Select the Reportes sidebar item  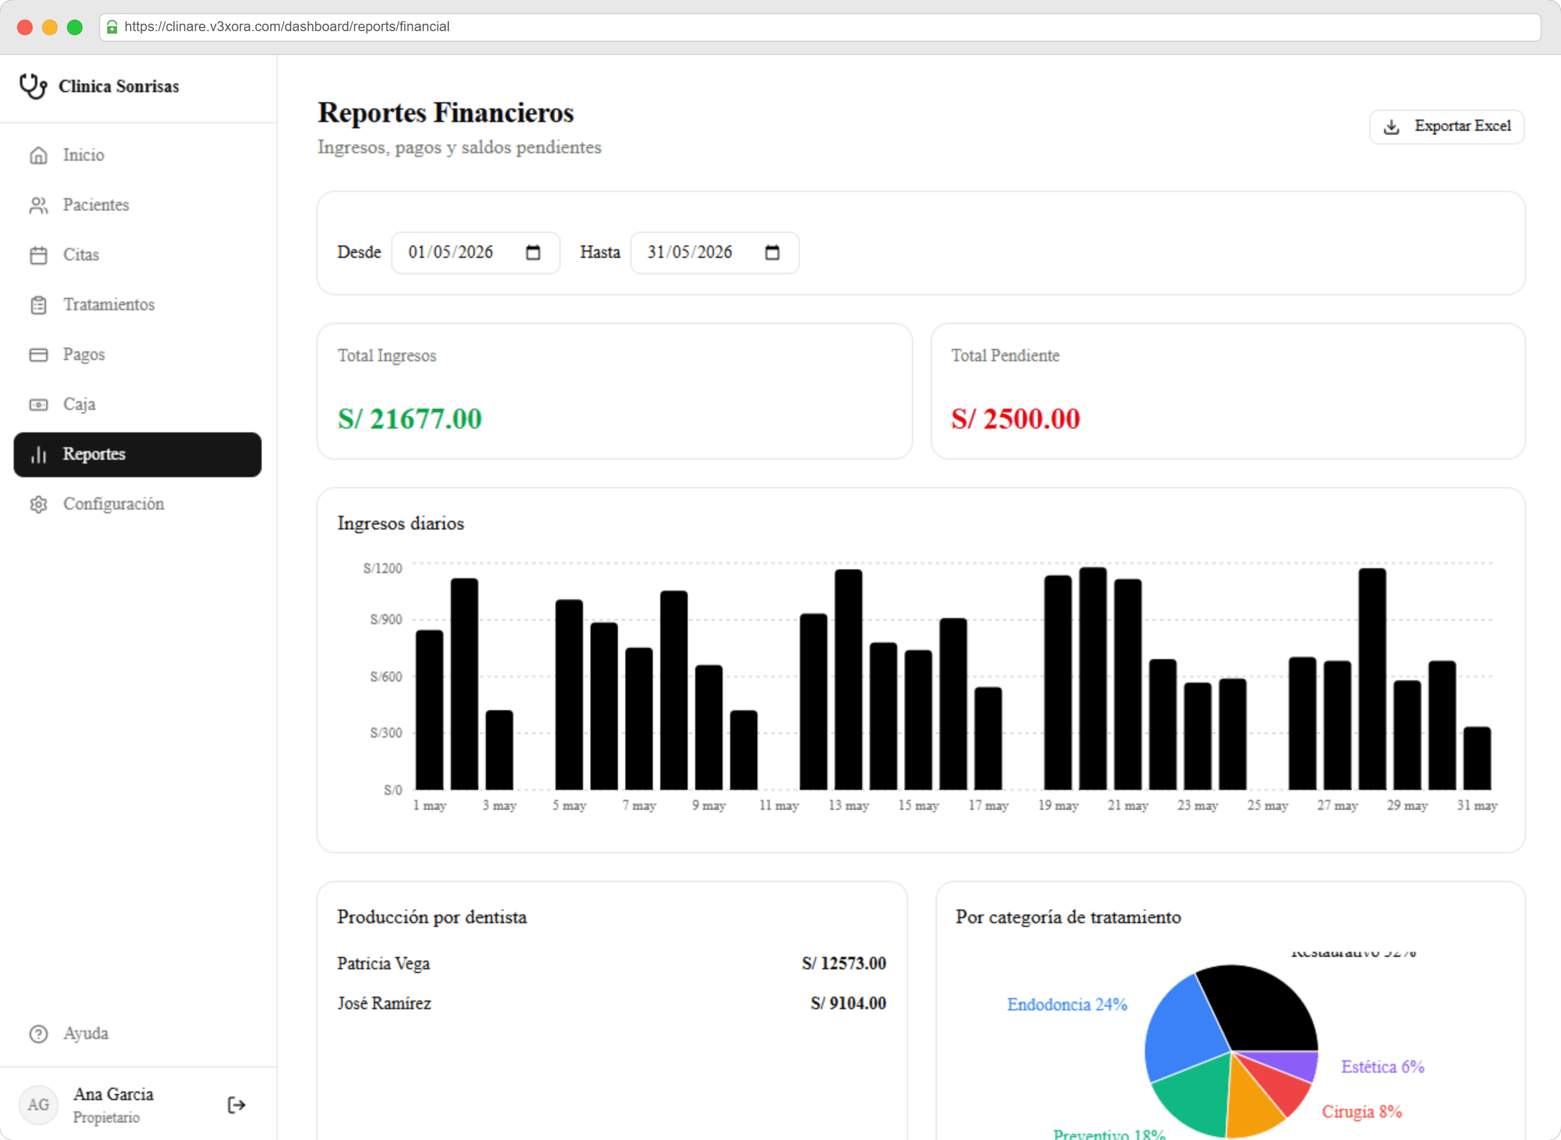[x=137, y=454]
